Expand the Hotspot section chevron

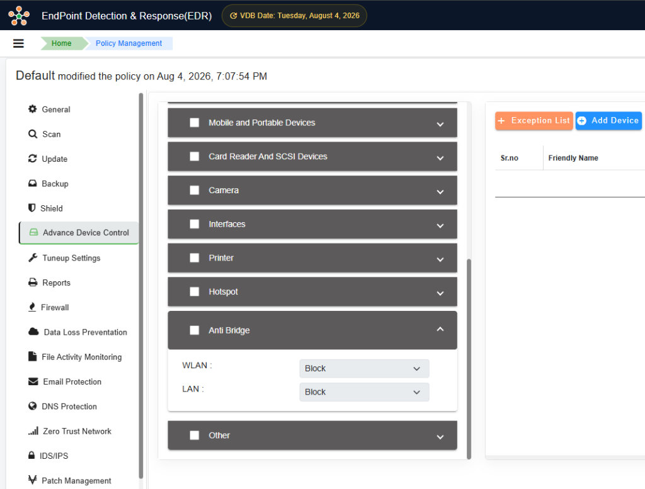click(x=440, y=293)
